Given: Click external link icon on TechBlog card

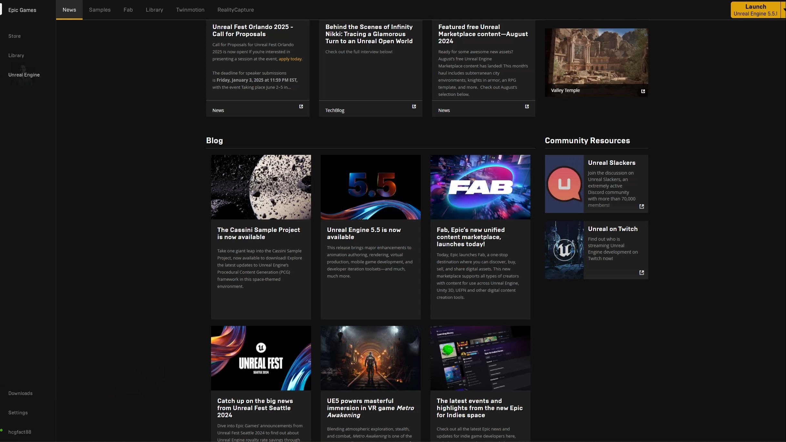Looking at the screenshot, I should coord(414,106).
